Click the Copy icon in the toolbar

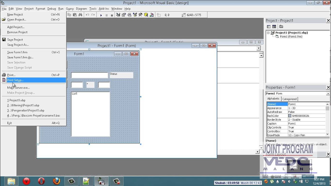[x=69, y=15]
